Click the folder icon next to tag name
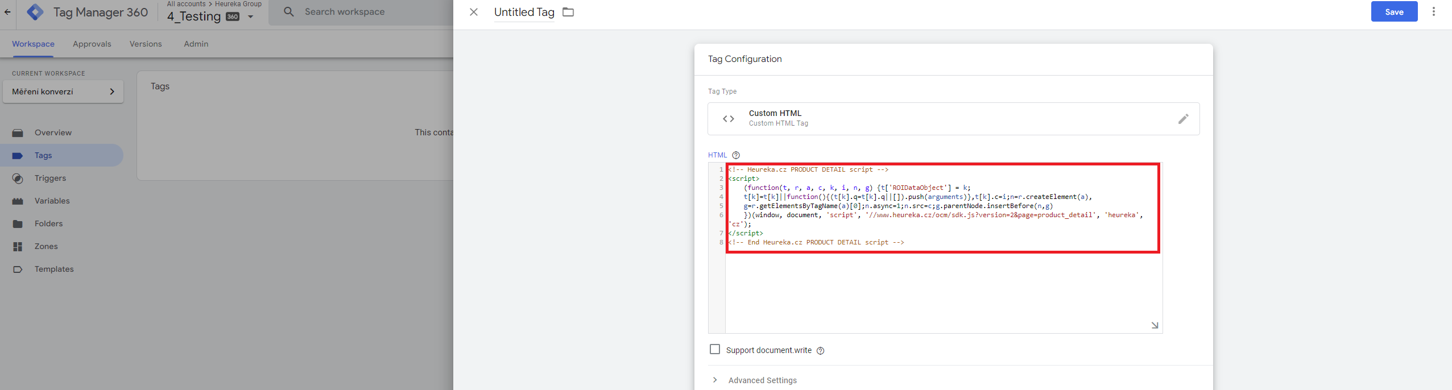Image resolution: width=1452 pixels, height=390 pixels. pyautogui.click(x=568, y=12)
